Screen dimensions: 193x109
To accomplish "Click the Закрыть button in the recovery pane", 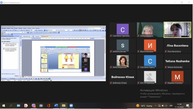I will coord(17,76).
